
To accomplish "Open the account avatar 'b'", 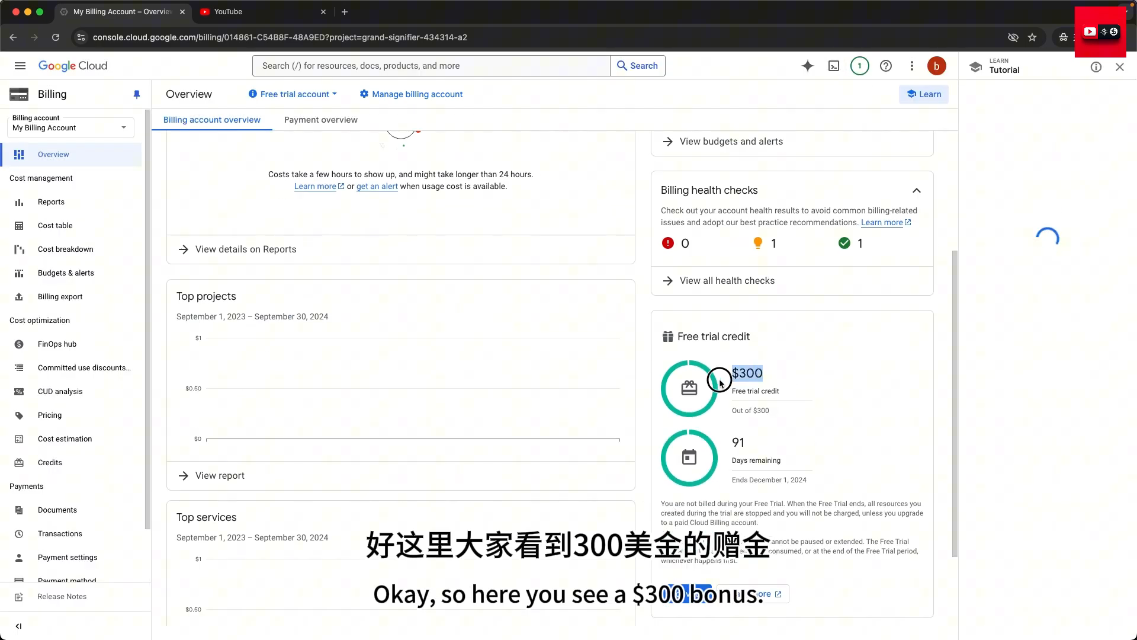I will pos(937,66).
